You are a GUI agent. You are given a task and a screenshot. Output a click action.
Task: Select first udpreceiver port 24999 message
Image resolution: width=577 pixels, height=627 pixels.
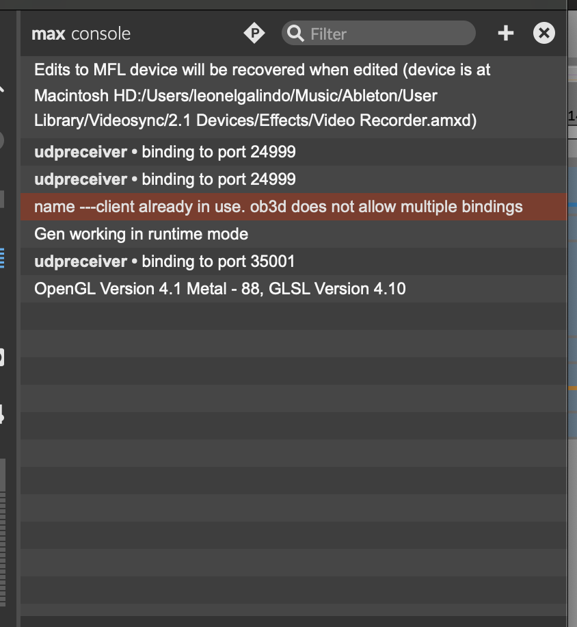click(165, 152)
